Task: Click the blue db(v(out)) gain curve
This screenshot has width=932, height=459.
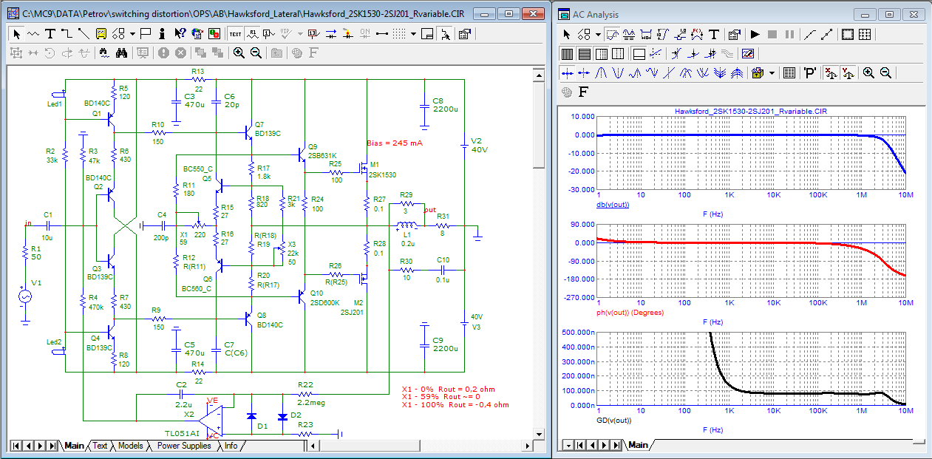Action: (739, 135)
